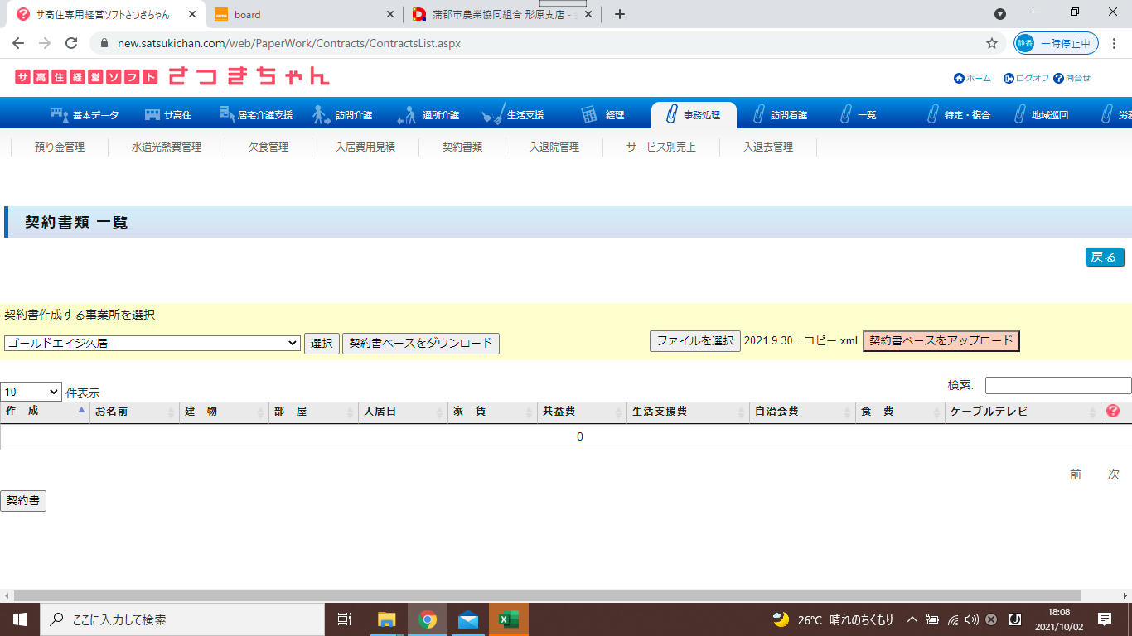Open the ゴールドエイジ久居 facility dropdown

pyautogui.click(x=152, y=343)
